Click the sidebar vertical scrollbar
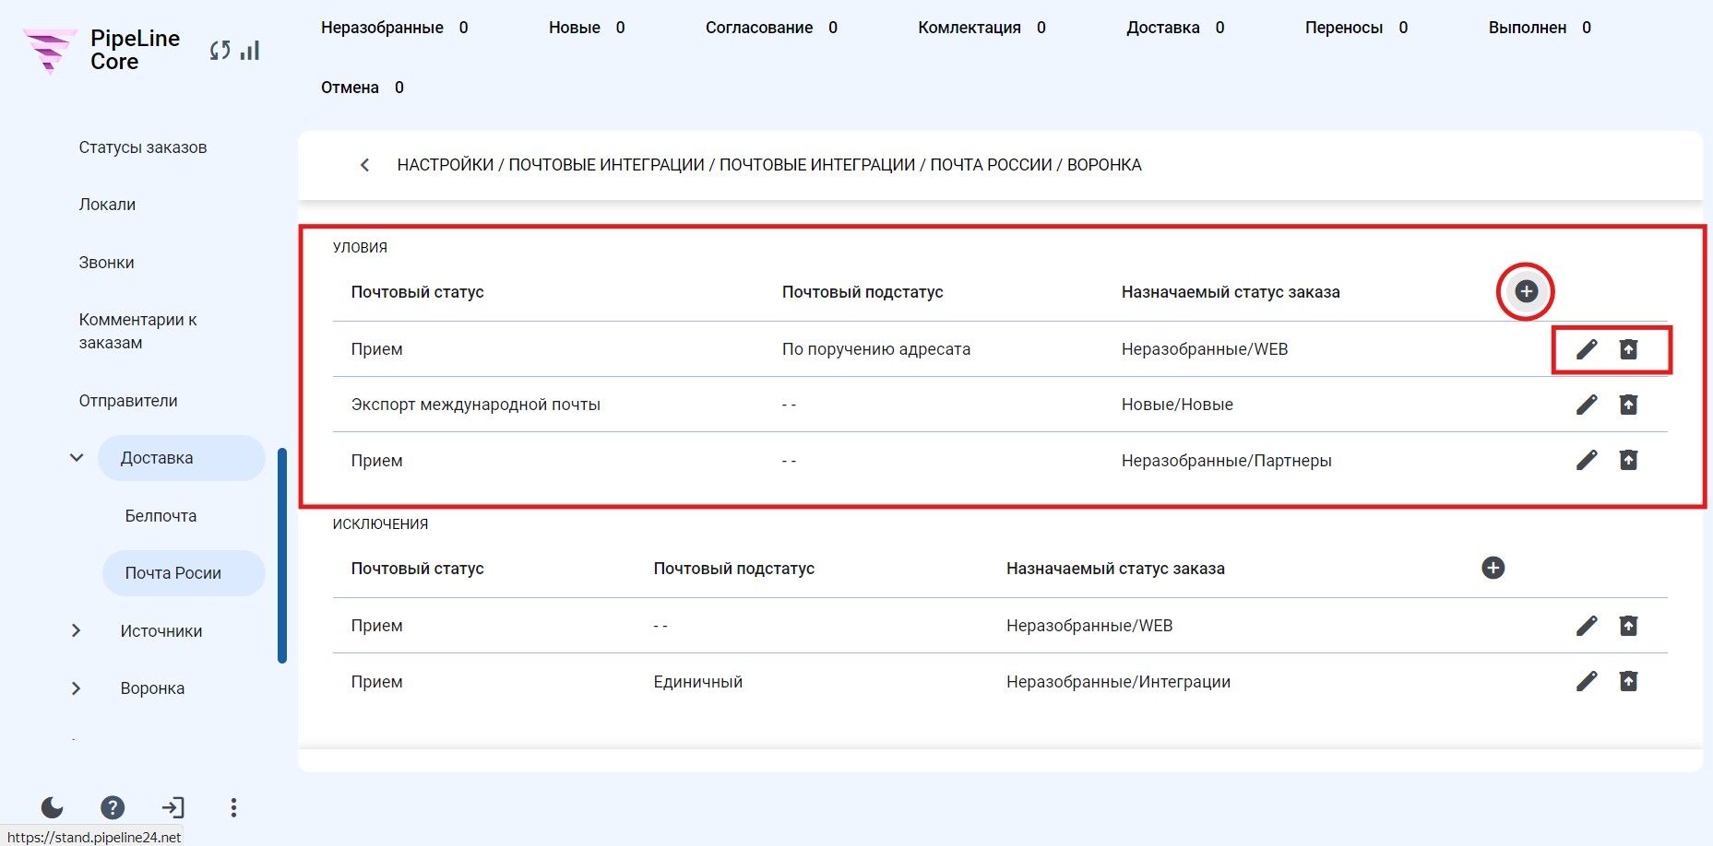The image size is (1713, 846). coord(282,556)
